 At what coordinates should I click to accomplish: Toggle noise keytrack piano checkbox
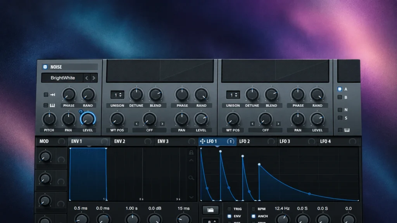pos(46,105)
